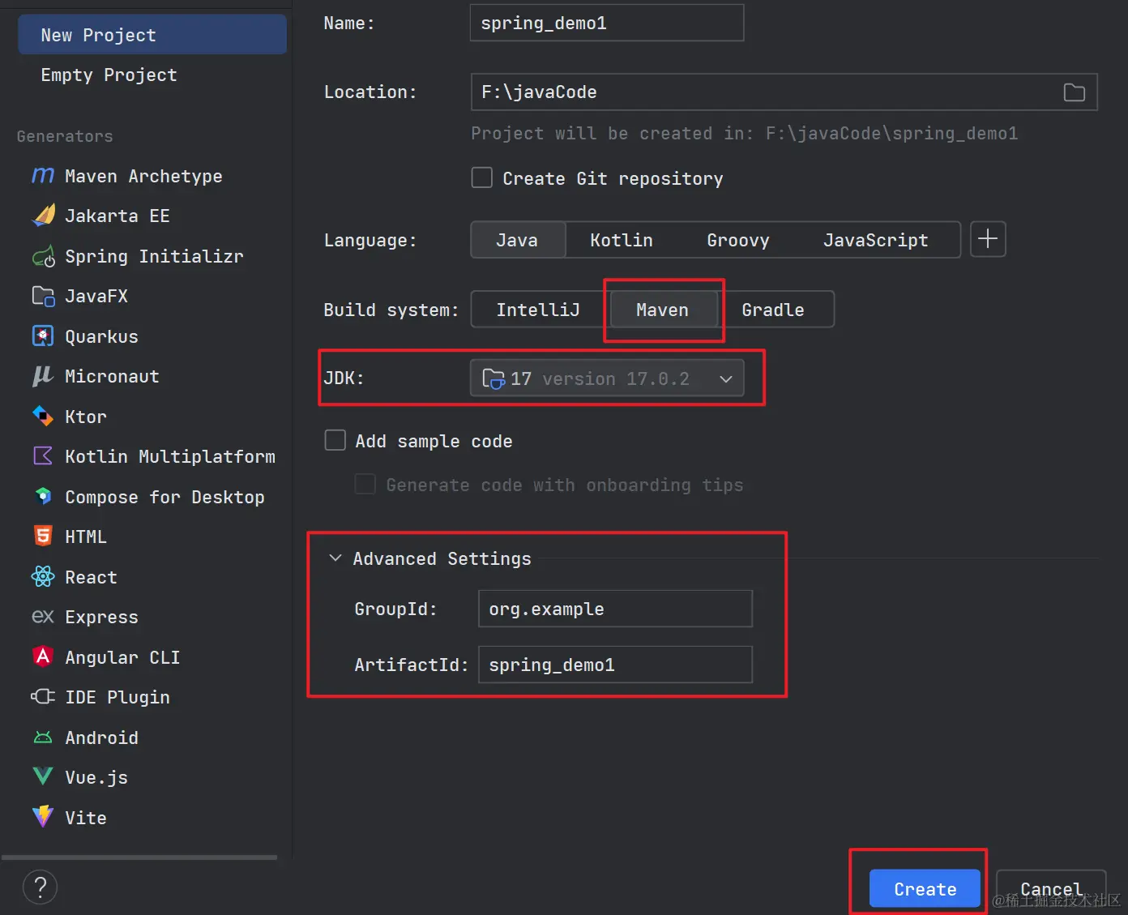This screenshot has width=1128, height=915.
Task: Select JavaScript as the language
Action: coord(876,240)
